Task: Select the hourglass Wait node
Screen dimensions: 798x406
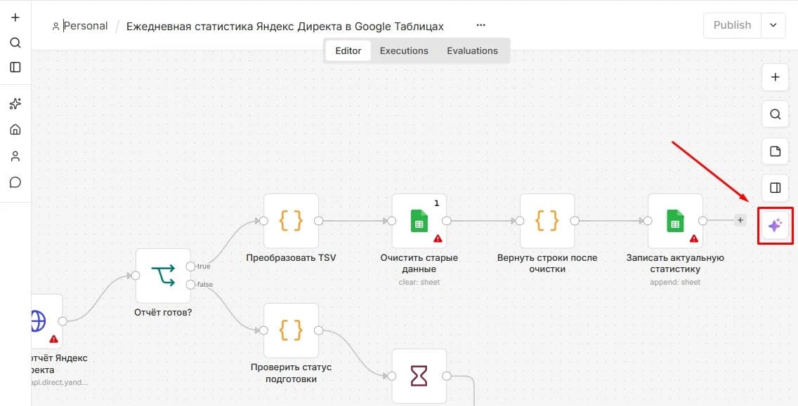Action: pos(419,376)
